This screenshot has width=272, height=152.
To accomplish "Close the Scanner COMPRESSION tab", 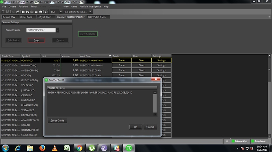I will click(84, 17).
